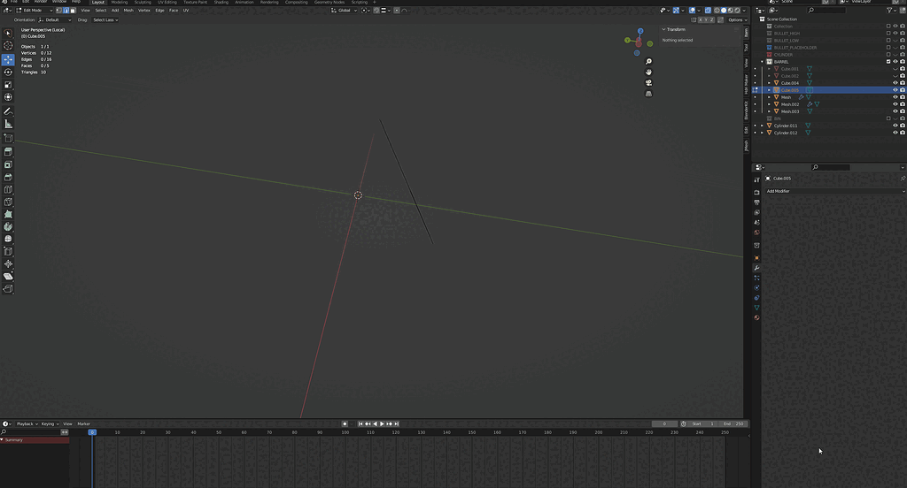Open the timeline Keying menu
The width and height of the screenshot is (907, 488).
[50, 423]
